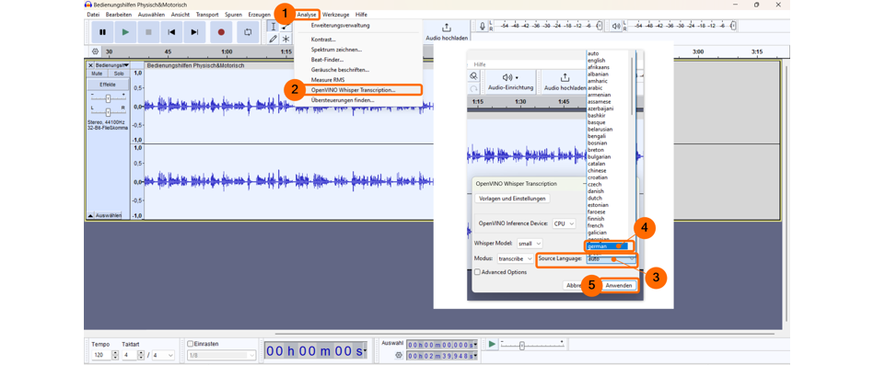Open selection settings gear near Auswahl
874x365 pixels.
click(399, 355)
